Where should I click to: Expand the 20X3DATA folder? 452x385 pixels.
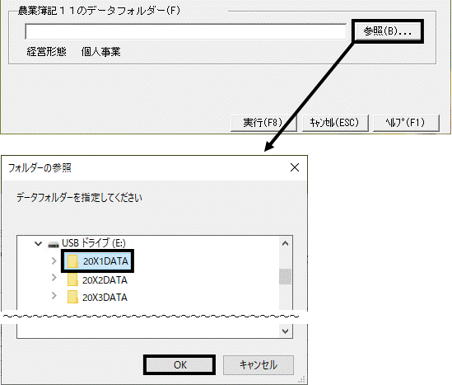pos(54,295)
